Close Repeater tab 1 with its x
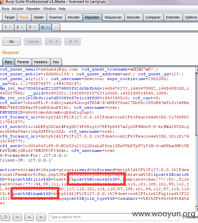This screenshot has height=223, width=198. pos(10,27)
